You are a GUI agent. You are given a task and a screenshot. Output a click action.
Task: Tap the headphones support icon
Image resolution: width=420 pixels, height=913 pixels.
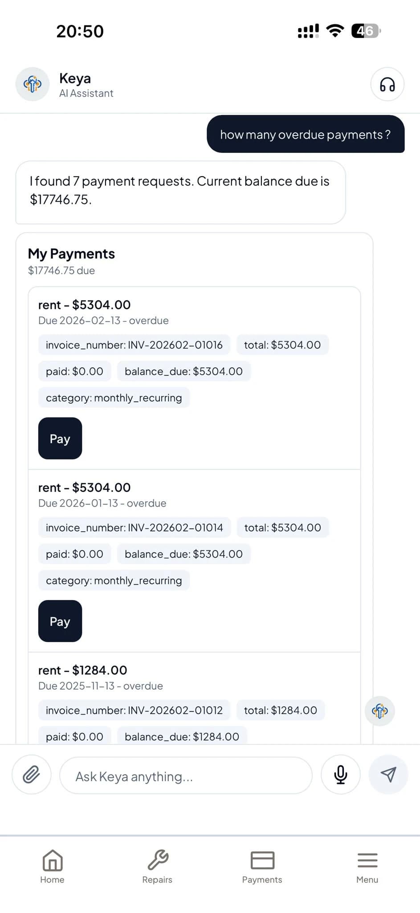pyautogui.click(x=387, y=84)
